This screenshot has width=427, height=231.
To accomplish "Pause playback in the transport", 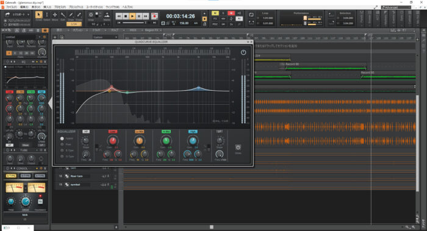I will 139,16.
